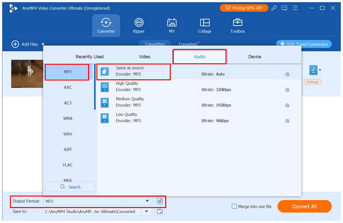343x223 pixels.
Task: Click the MP3 output format music icon
Action: [x=313, y=70]
